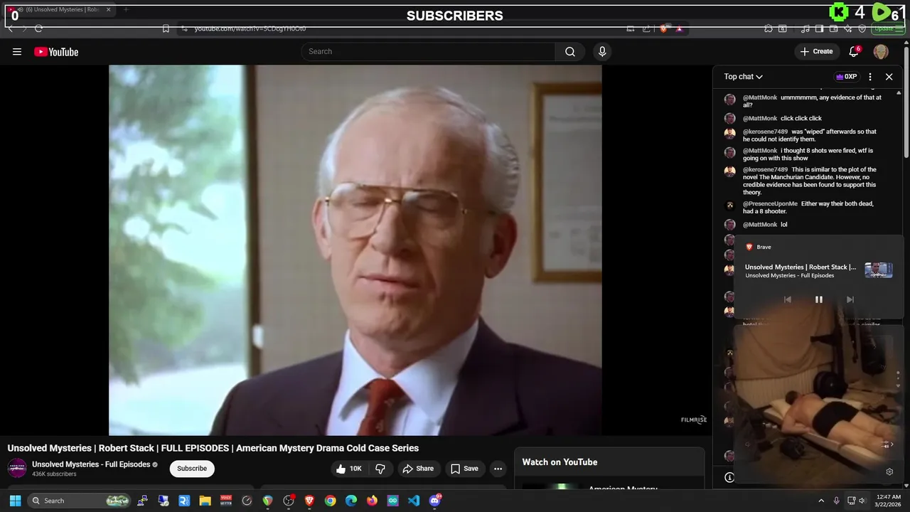The image size is (910, 512).
Task: Open the Brave Shields lion icon
Action: pyautogui.click(x=664, y=28)
